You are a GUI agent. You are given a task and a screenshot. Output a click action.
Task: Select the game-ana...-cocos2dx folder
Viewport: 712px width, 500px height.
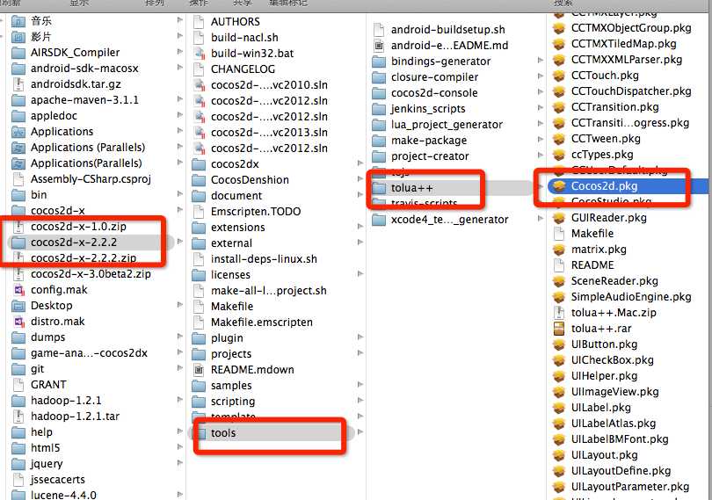89,353
